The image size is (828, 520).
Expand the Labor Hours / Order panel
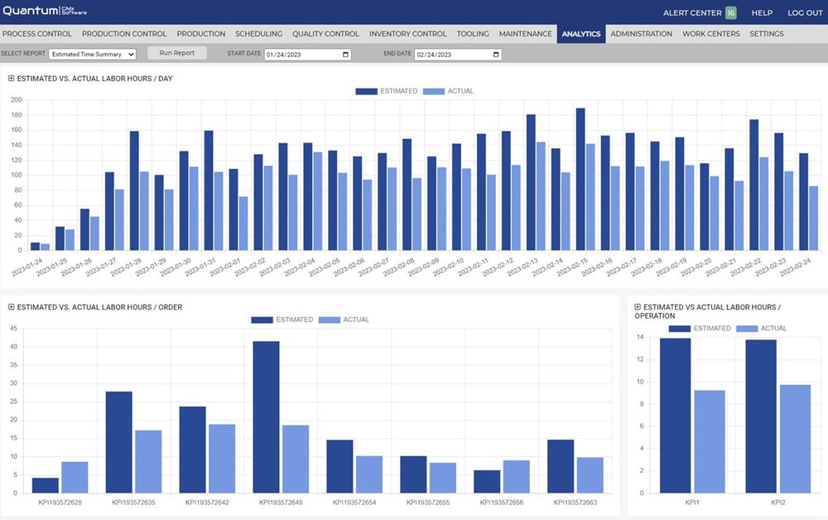(9, 306)
